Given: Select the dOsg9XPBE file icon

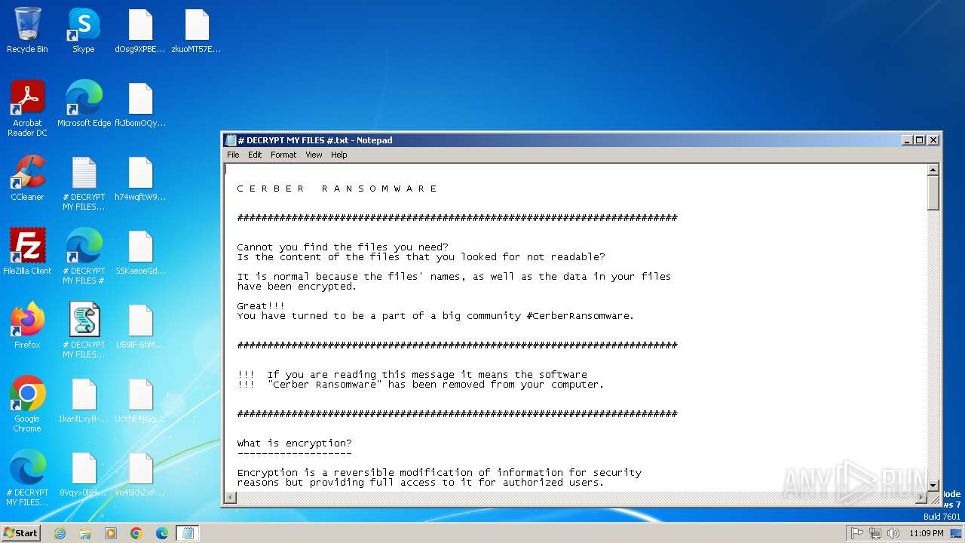Looking at the screenshot, I should 140,30.
